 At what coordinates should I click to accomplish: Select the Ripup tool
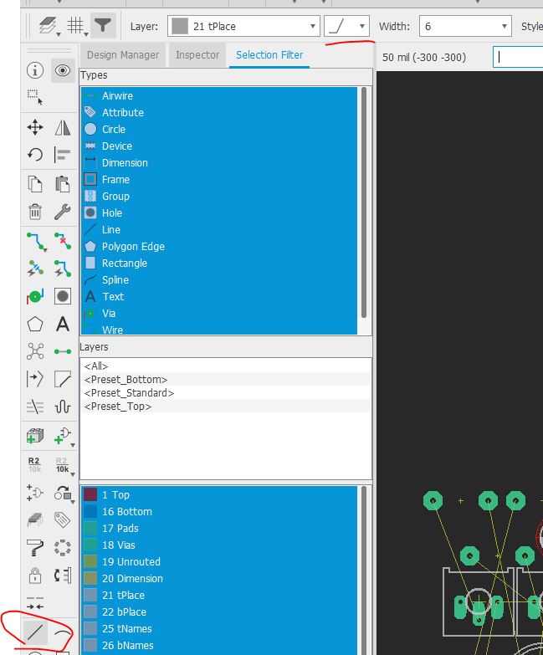point(63,242)
